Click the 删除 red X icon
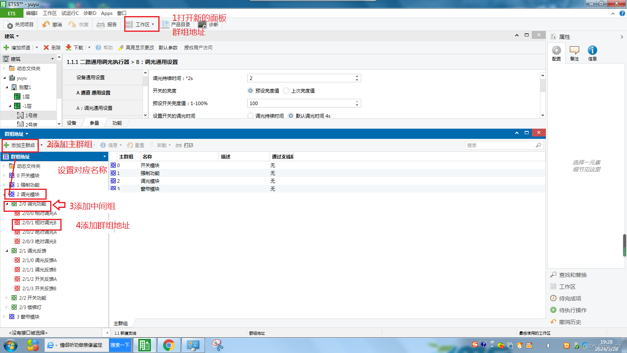627x353 pixels. click(46, 47)
